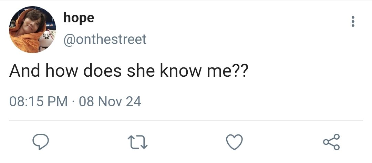Reply to hope's tweet via speech bubble icon
The height and width of the screenshot is (163, 372).
pos(41,142)
